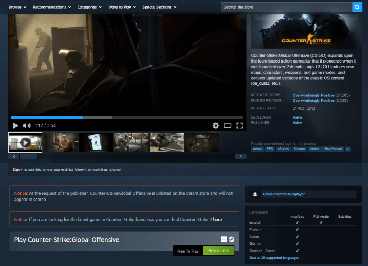Viewport: 368px width, 266px height.
Task: Click the 21 Aug, 2012 release date
Action: (x=304, y=109)
